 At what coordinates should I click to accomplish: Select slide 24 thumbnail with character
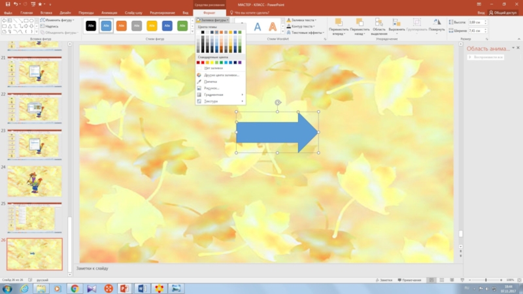point(35,181)
